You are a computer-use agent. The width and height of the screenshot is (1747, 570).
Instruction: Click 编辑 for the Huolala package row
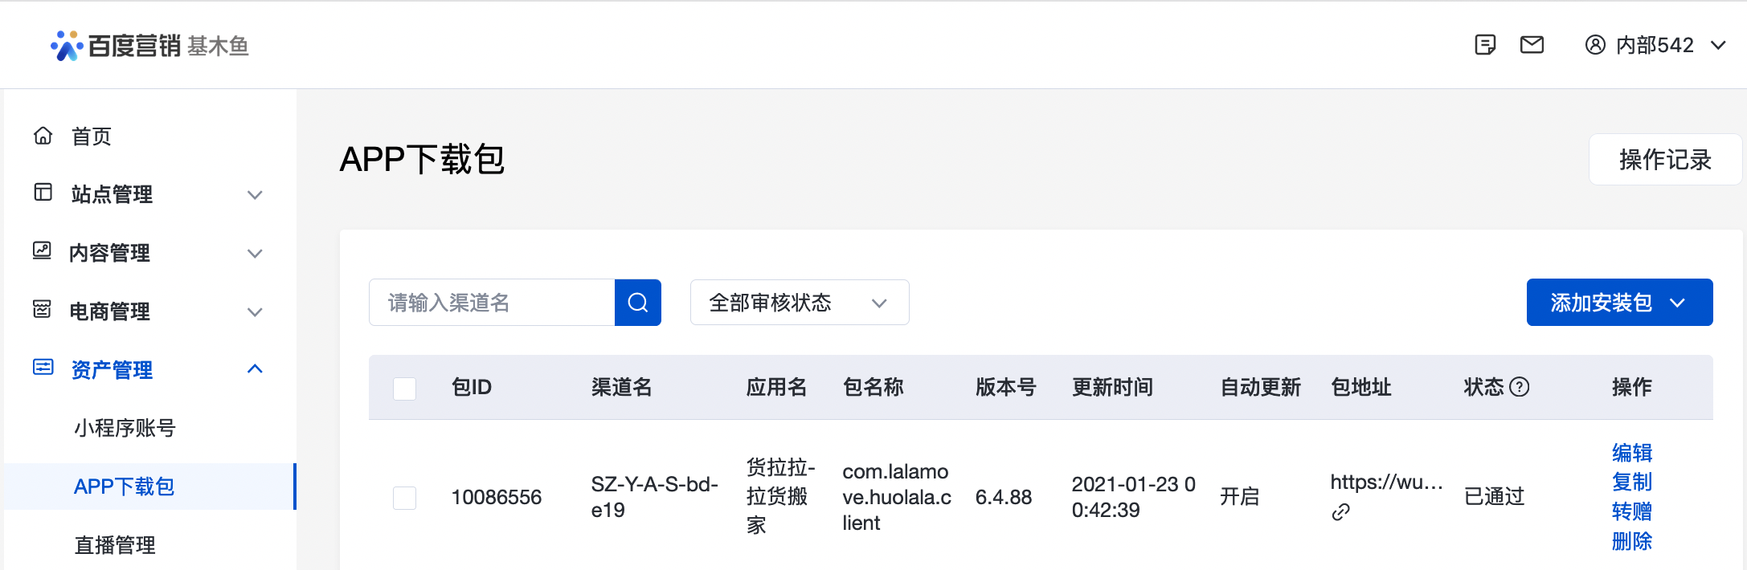pyautogui.click(x=1630, y=453)
